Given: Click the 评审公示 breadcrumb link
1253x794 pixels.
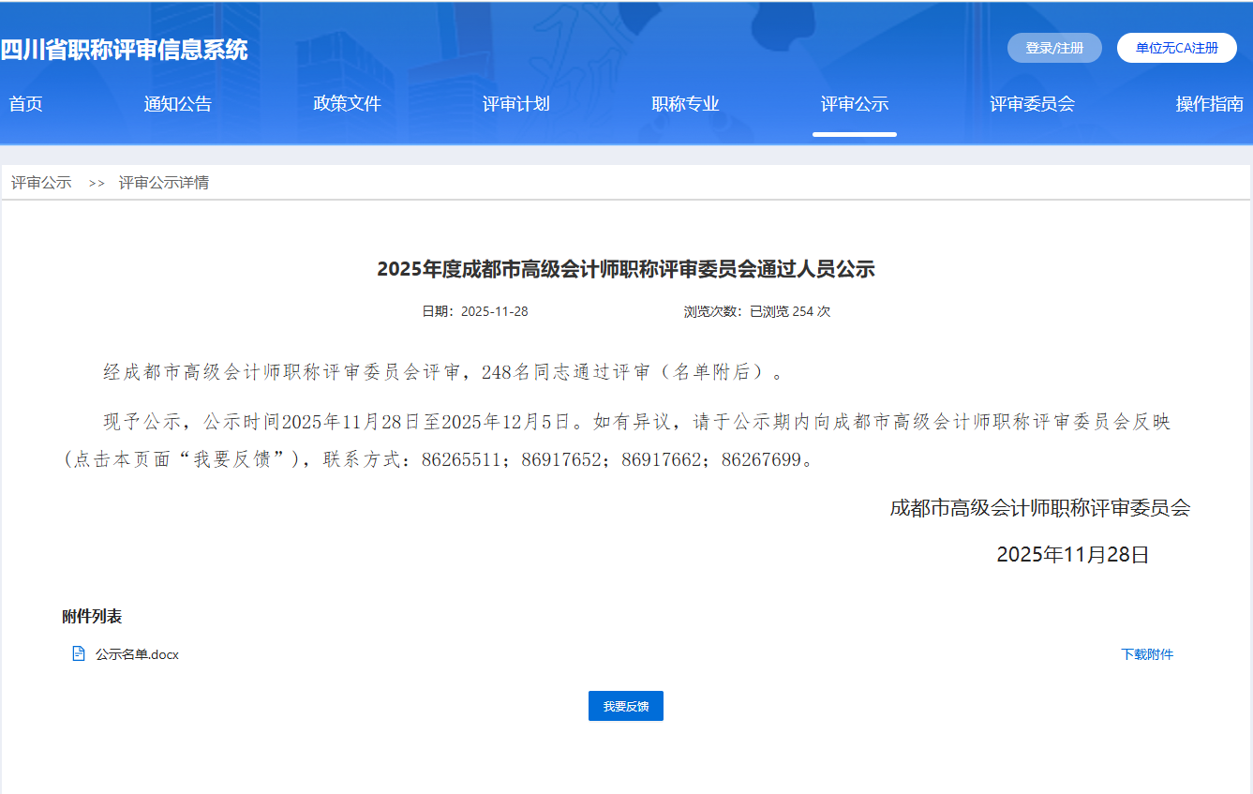Looking at the screenshot, I should click(41, 183).
